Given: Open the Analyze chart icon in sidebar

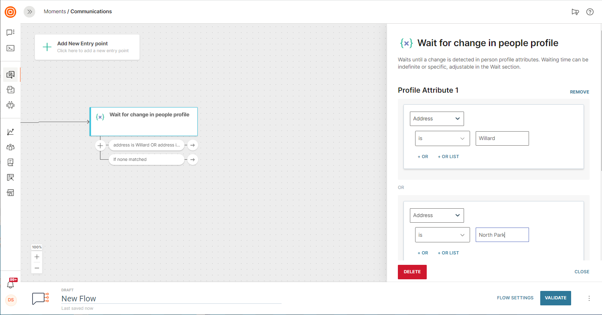Looking at the screenshot, I should click(x=10, y=132).
